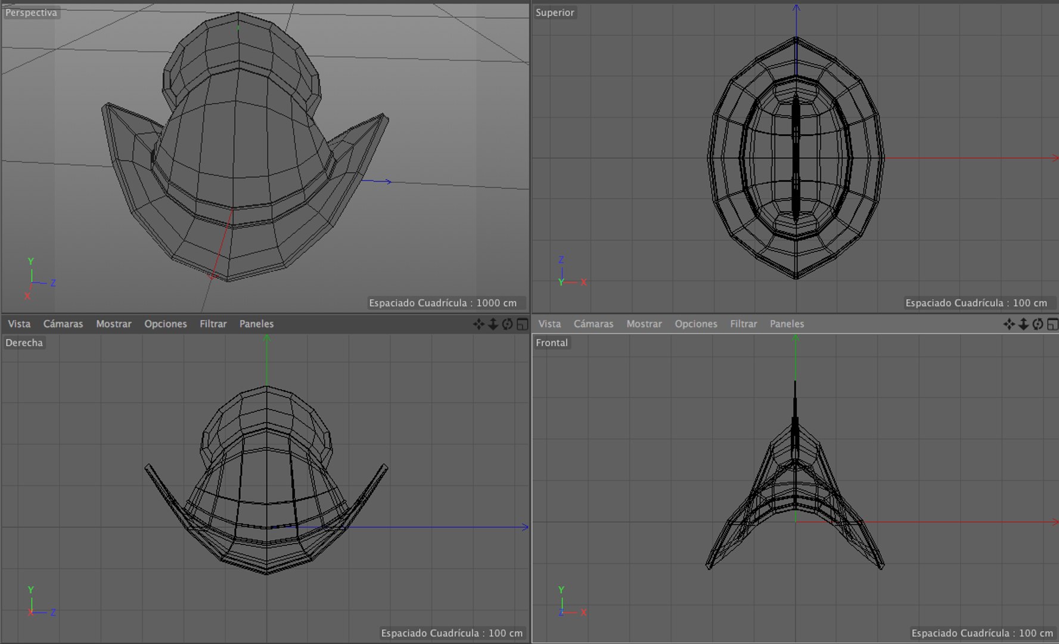Open the Paneles menu of the Frontal viewport

(787, 324)
